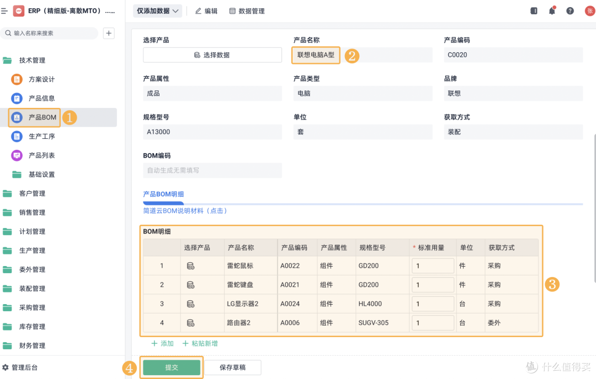Viewport: 596px width, 379px height.
Task: Collapse the 技术管理 folder
Action: [24, 61]
